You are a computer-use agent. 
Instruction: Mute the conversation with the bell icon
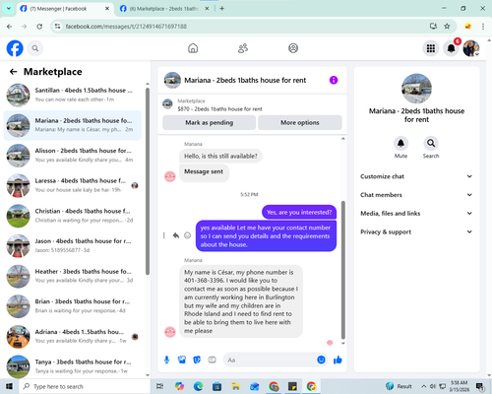pyautogui.click(x=400, y=144)
